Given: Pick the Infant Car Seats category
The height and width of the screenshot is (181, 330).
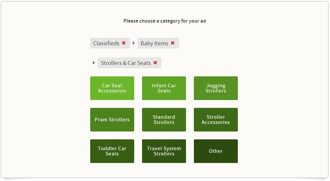Looking at the screenshot, I should pyautogui.click(x=164, y=88).
